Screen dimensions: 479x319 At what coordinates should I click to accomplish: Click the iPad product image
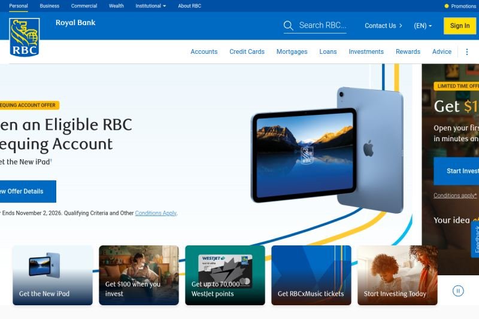[327, 150]
